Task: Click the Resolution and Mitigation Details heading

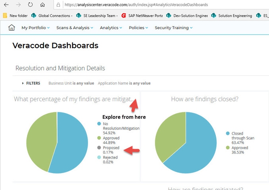Action: tap(60, 68)
